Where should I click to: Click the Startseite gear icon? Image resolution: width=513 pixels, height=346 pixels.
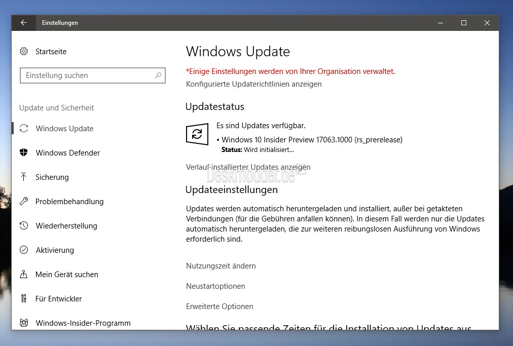(23, 51)
